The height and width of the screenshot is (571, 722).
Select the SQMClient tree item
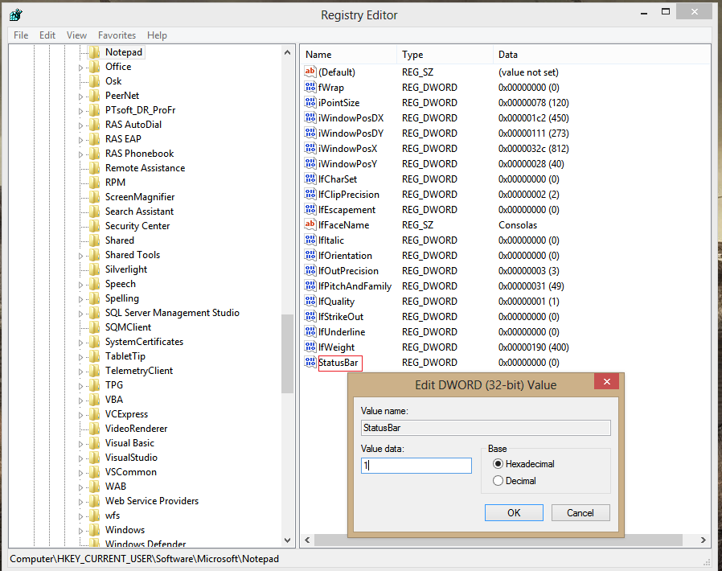pyautogui.click(x=128, y=327)
